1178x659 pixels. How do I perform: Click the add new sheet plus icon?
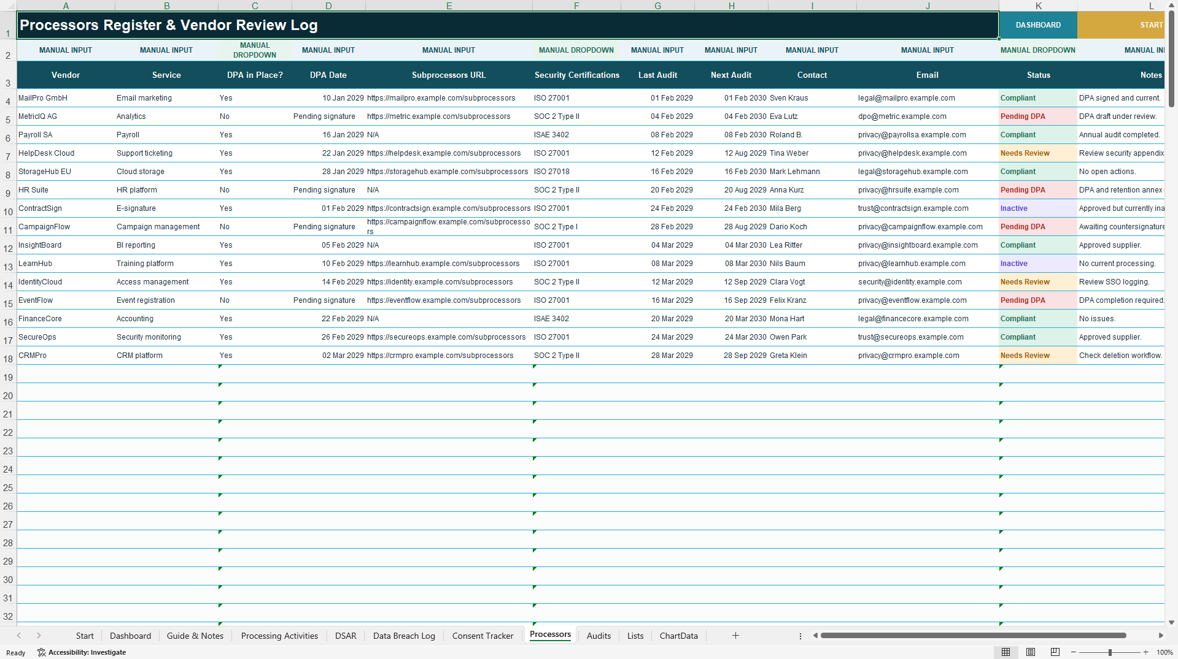click(735, 636)
